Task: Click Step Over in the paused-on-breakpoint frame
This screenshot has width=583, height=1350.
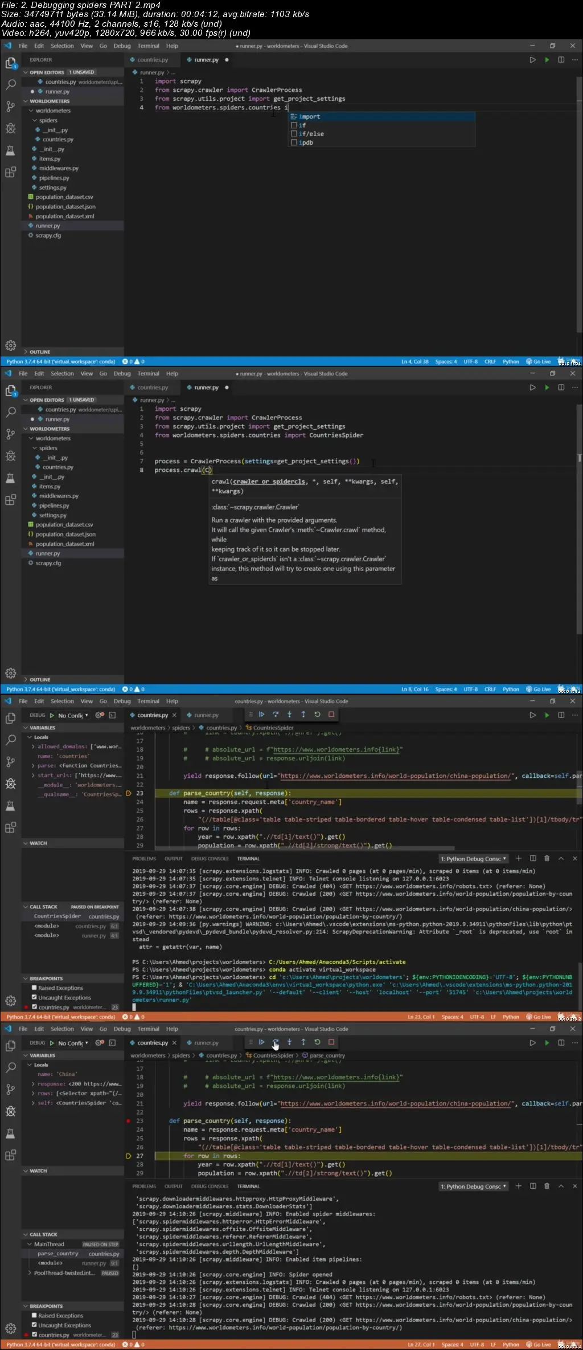Action: click(276, 715)
